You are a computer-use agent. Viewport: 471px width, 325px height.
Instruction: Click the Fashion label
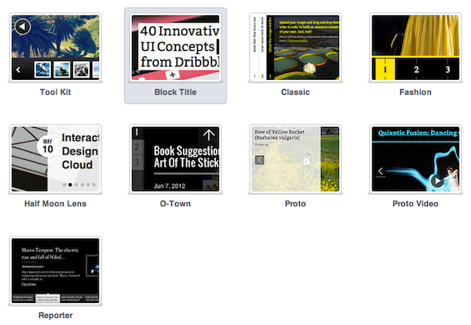coord(415,92)
